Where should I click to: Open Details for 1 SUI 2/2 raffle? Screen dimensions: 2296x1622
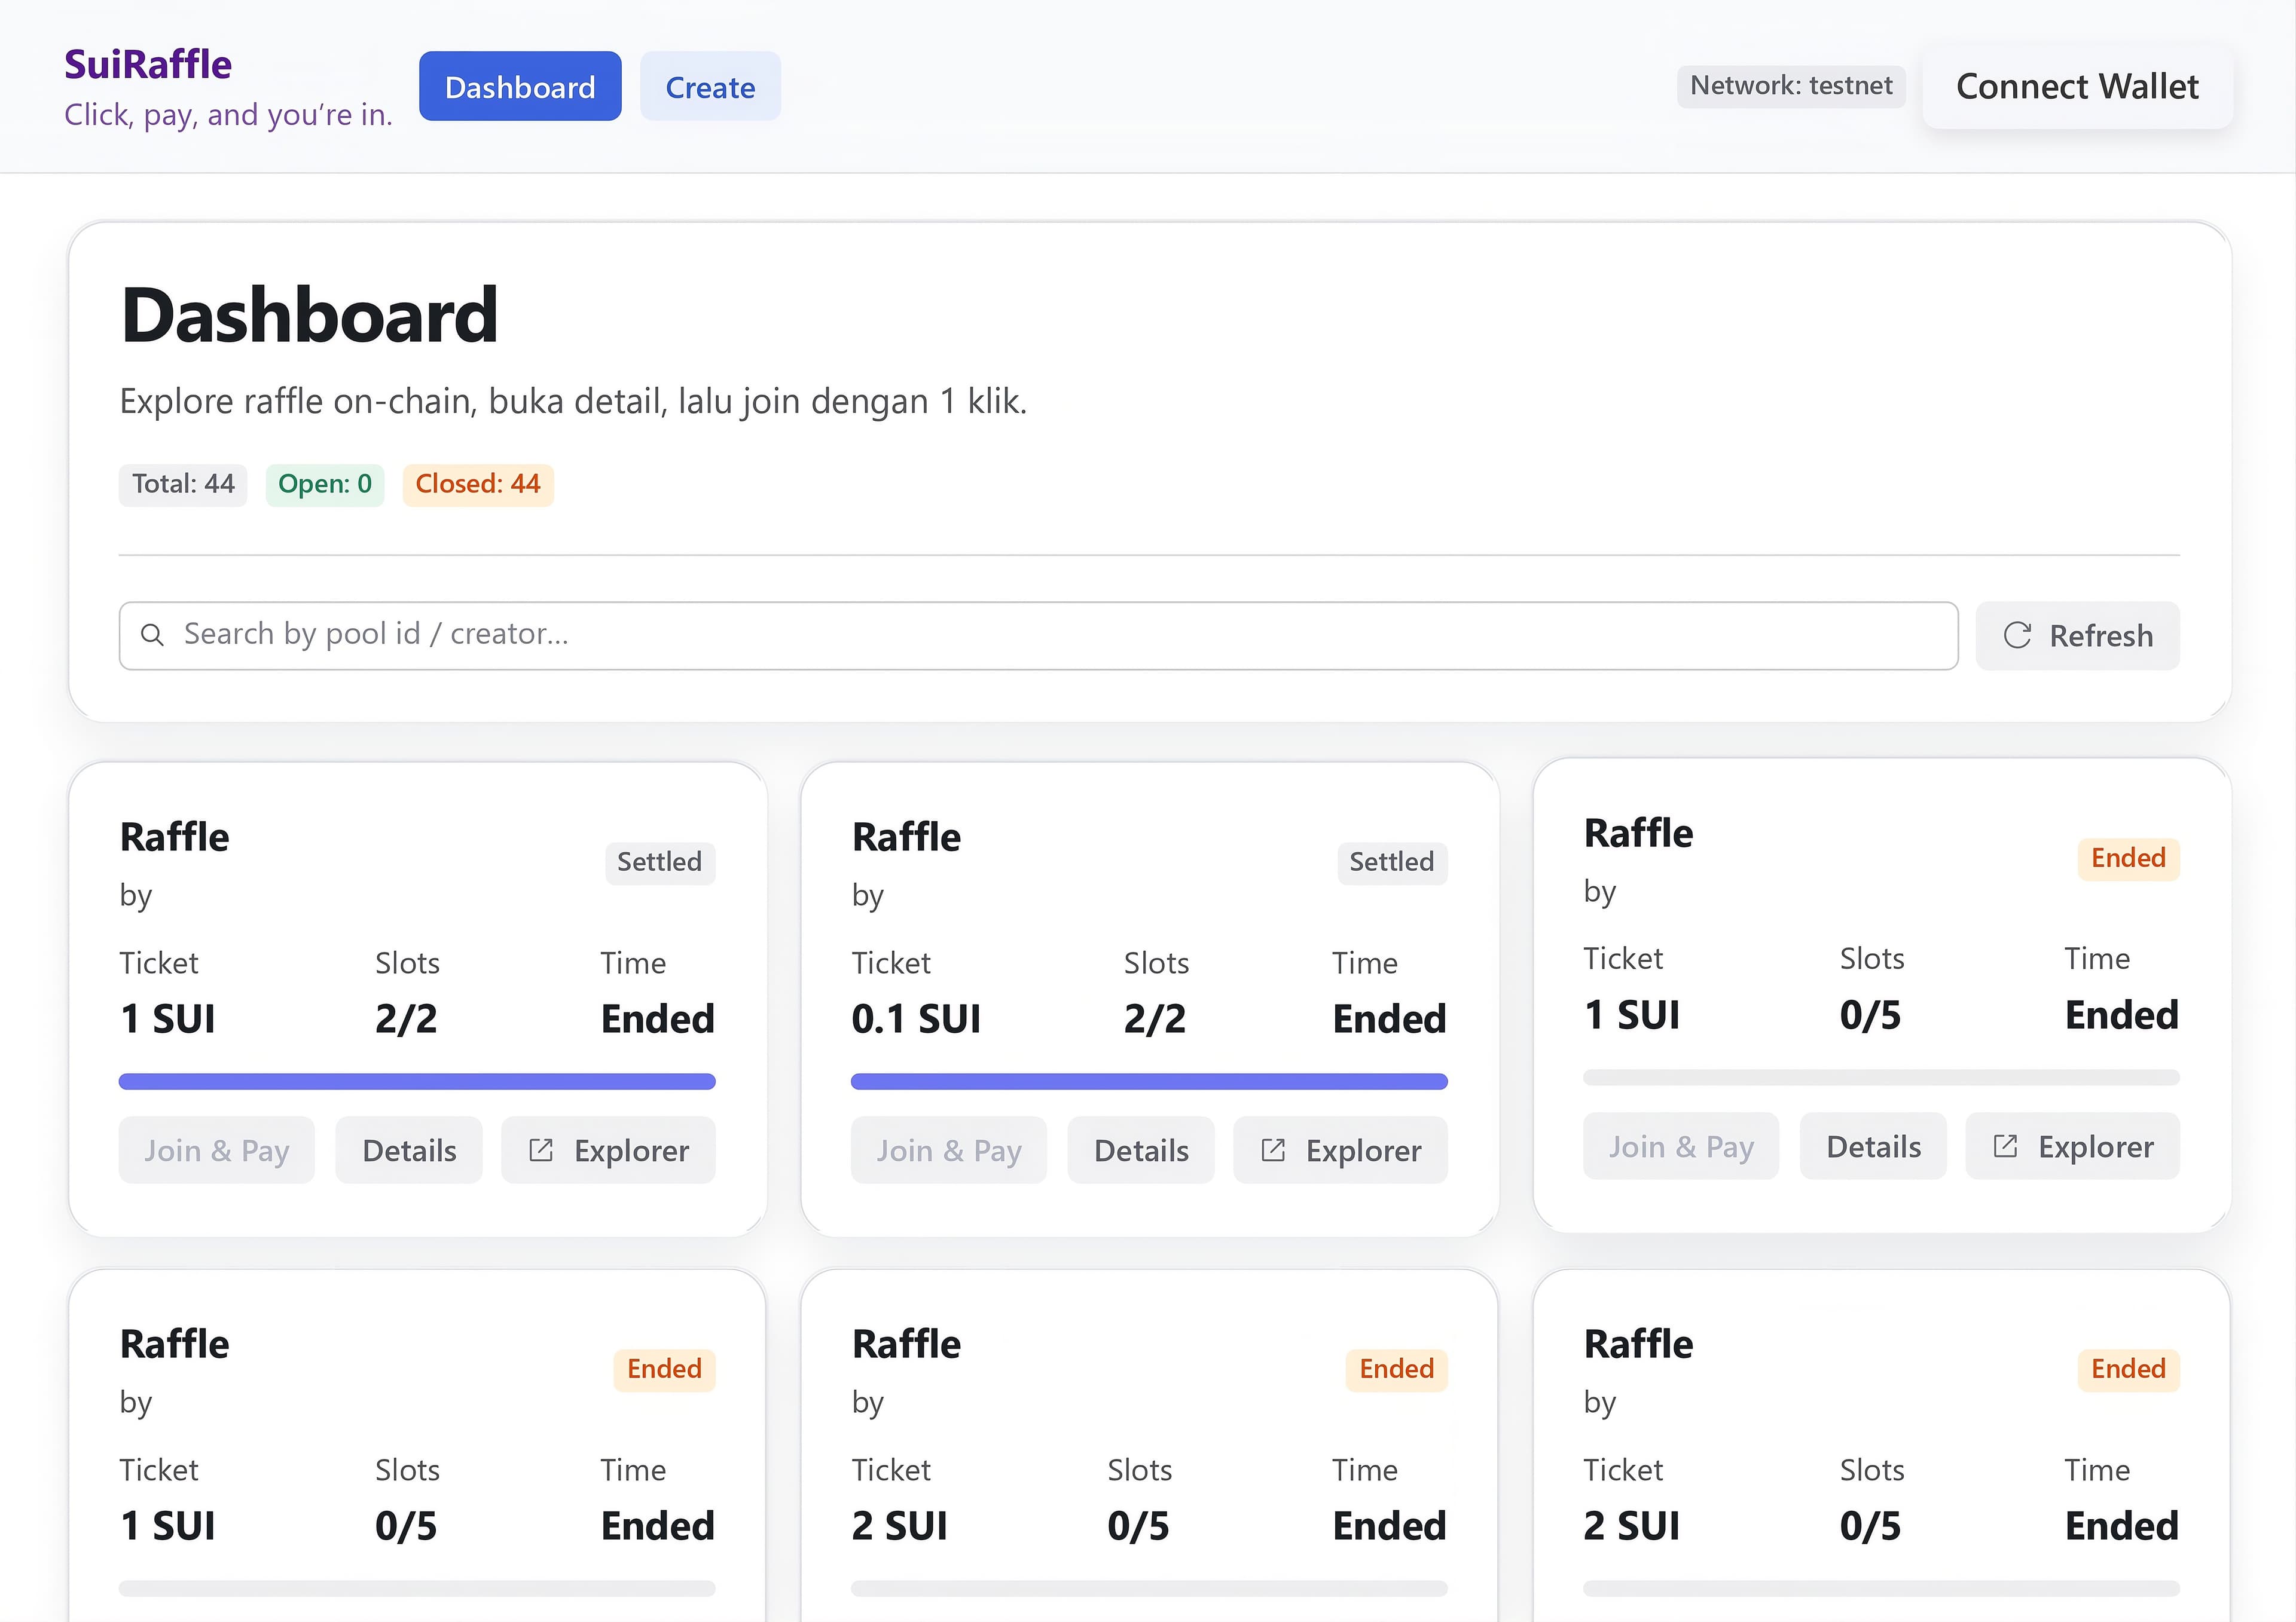pyautogui.click(x=409, y=1150)
